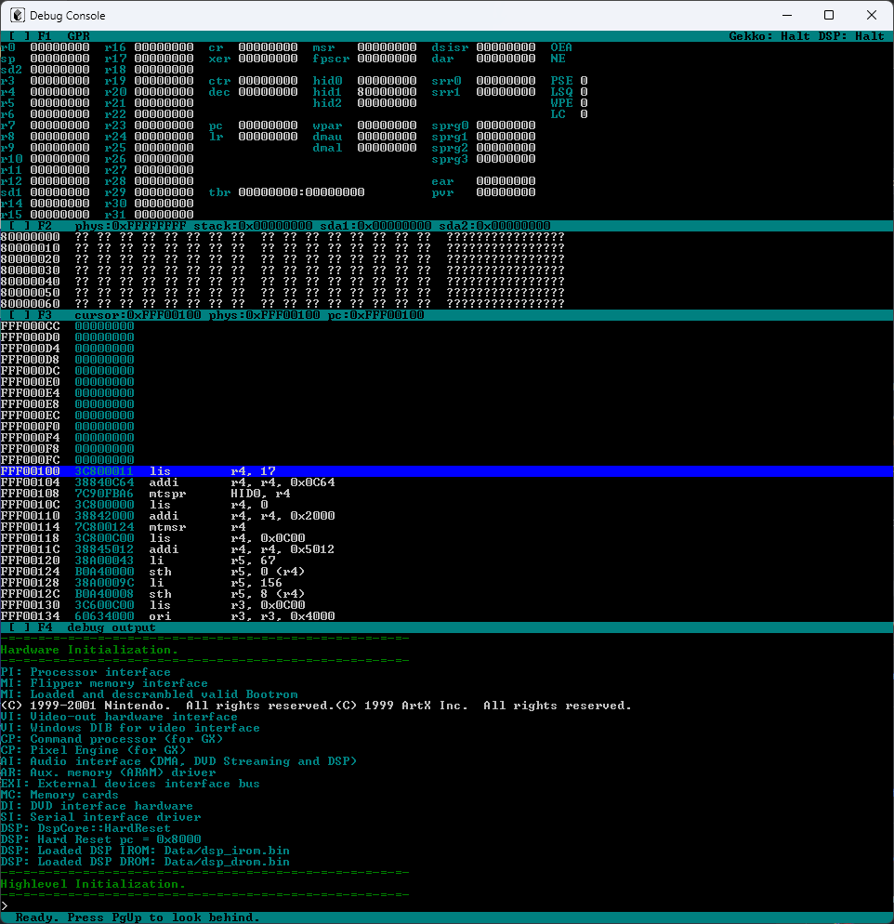Viewport: 894px width, 924px height.
Task: Click the 'Hardware Initialization.' heading
Action: 89,650
